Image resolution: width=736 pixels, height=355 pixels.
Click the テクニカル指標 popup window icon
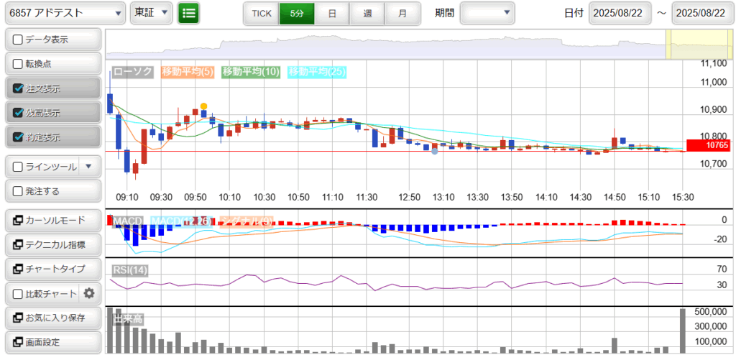18,244
